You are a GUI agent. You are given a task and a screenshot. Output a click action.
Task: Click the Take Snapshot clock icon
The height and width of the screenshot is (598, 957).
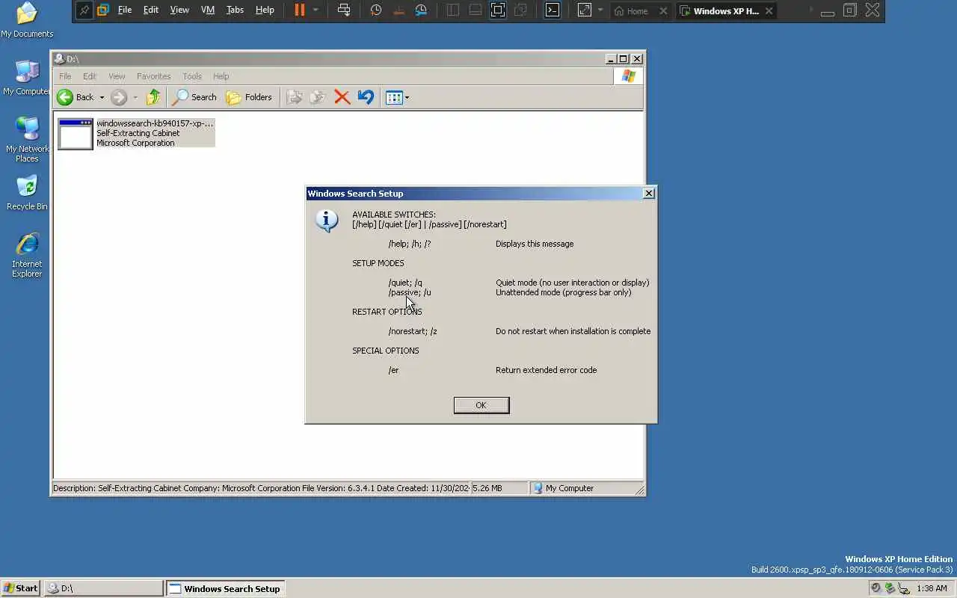[x=376, y=10]
